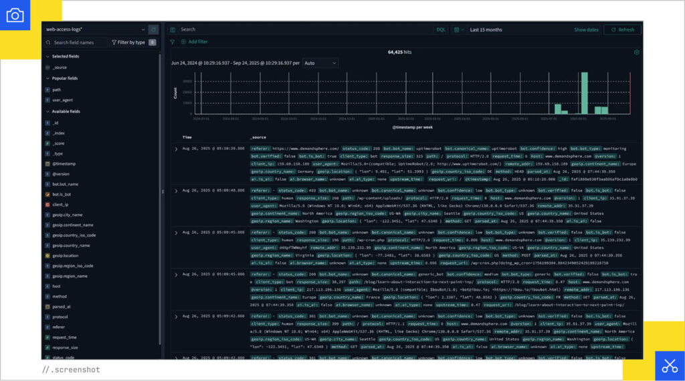Screen dimensions: 685x381
Task: Focus the Search field names input
Action: coord(76,42)
